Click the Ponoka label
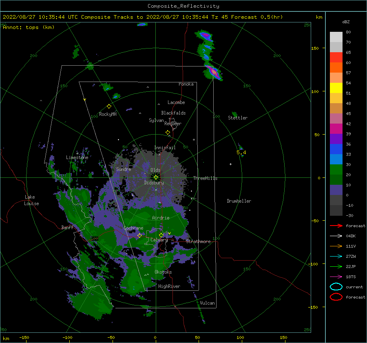The height and width of the screenshot is (343, 367). pos(186,84)
